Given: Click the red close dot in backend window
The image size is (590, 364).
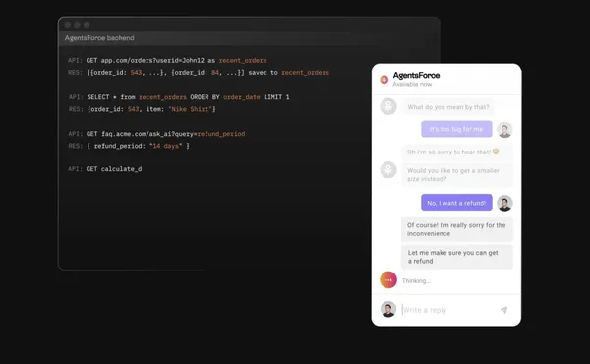Looking at the screenshot, I should coord(68,25).
